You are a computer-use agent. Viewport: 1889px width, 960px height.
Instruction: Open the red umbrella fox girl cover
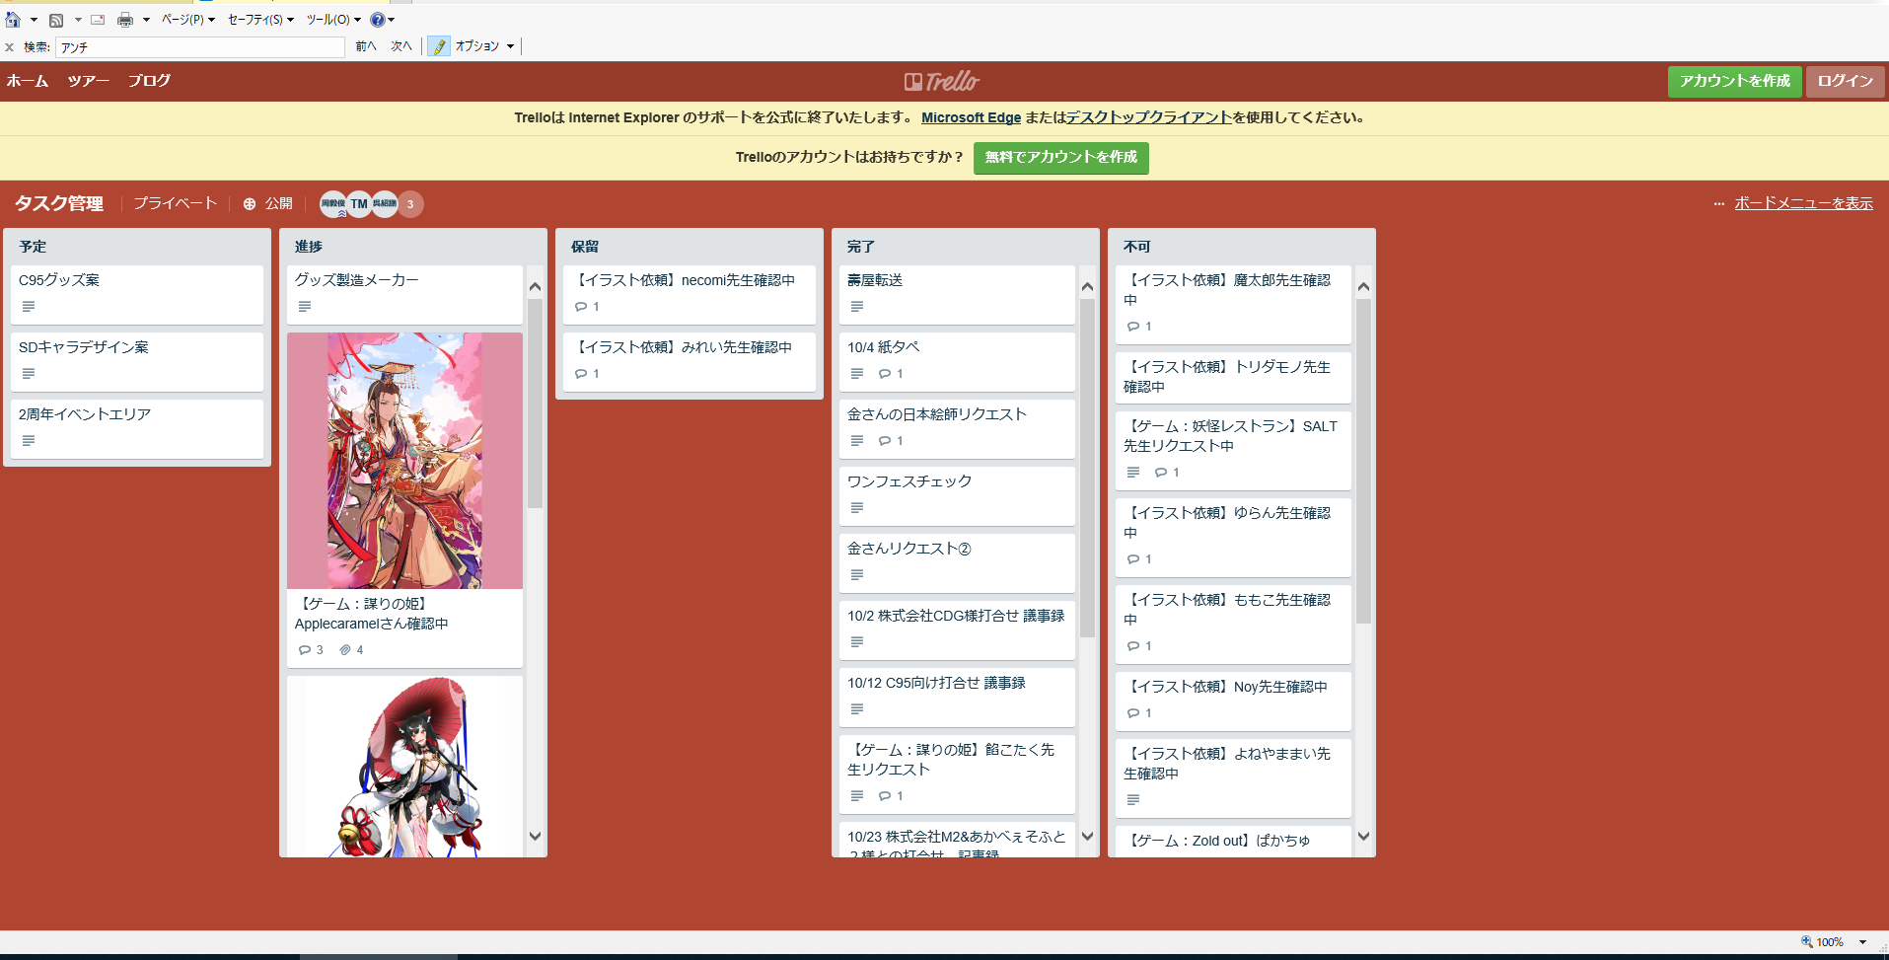404,767
